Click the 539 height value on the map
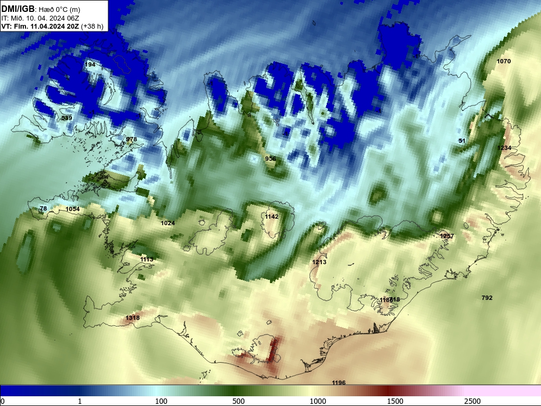 click(67, 118)
